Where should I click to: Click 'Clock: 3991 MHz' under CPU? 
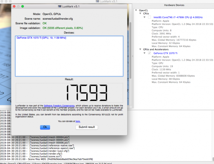(161, 34)
